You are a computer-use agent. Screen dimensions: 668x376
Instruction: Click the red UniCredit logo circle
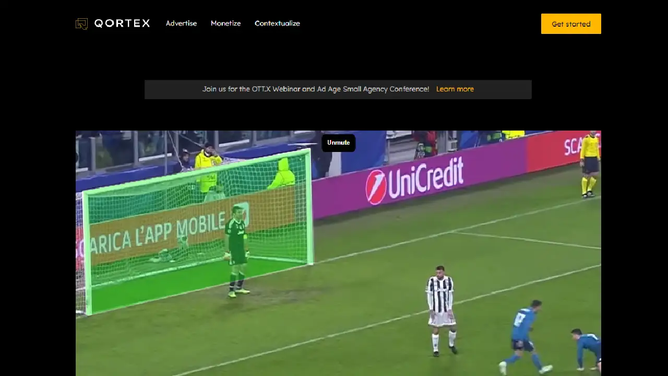point(376,186)
